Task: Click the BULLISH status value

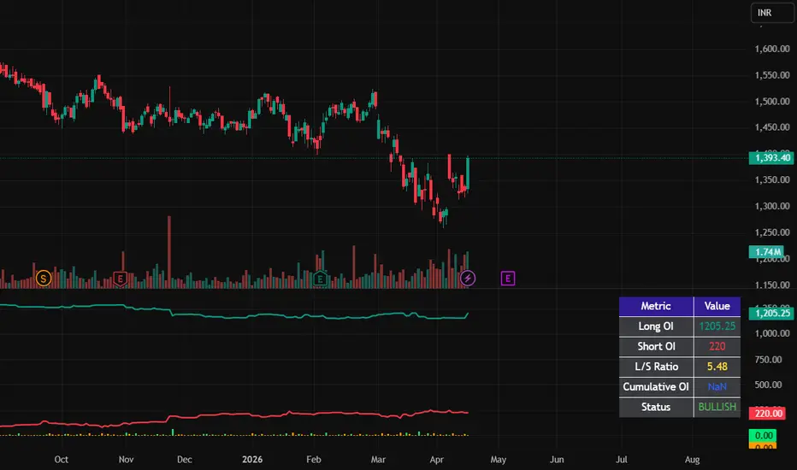Action: (x=717, y=407)
